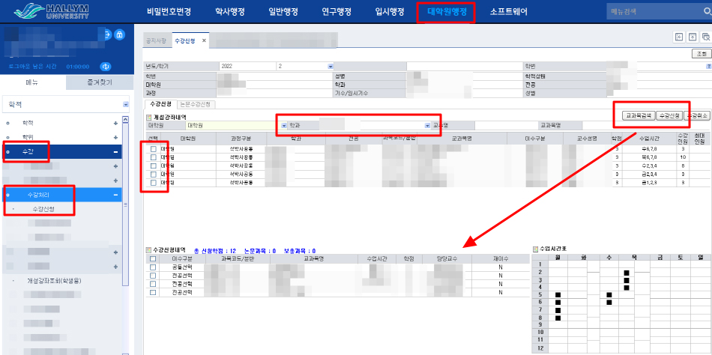
Task: Expand the 학적 dropdown in the sidebar
Action: coord(125,104)
